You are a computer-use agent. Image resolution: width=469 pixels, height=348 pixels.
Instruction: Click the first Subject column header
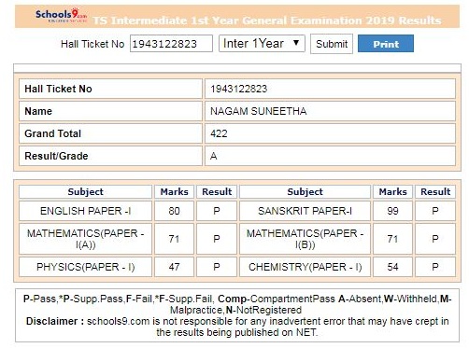[85, 191]
